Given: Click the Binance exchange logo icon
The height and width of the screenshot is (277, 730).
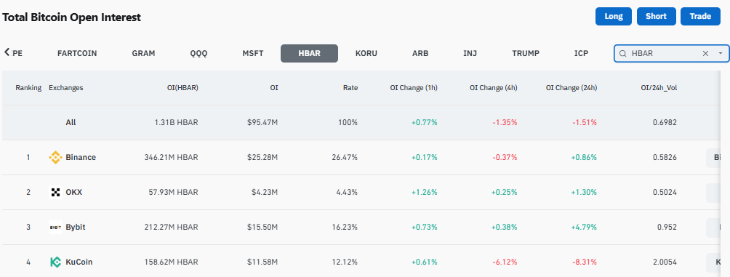Looking at the screenshot, I should (55, 157).
